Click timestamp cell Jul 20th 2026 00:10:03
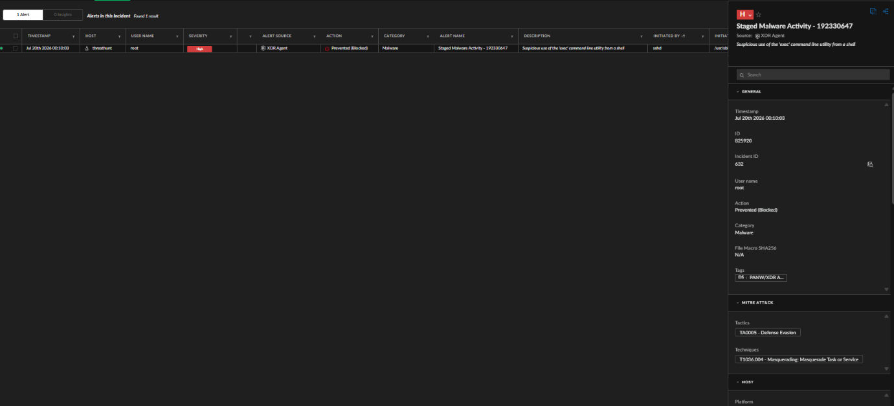 coord(47,49)
